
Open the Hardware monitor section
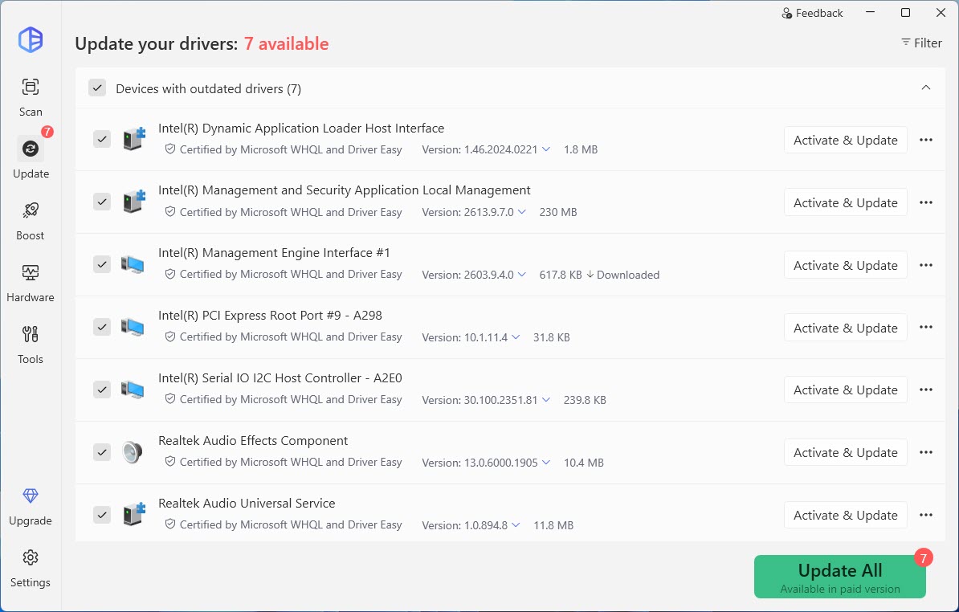30,283
